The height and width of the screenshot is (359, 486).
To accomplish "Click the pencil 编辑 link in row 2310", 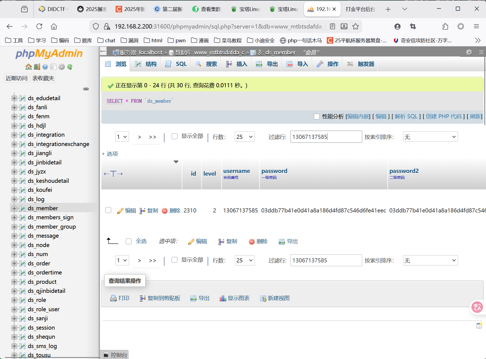I will (127, 211).
